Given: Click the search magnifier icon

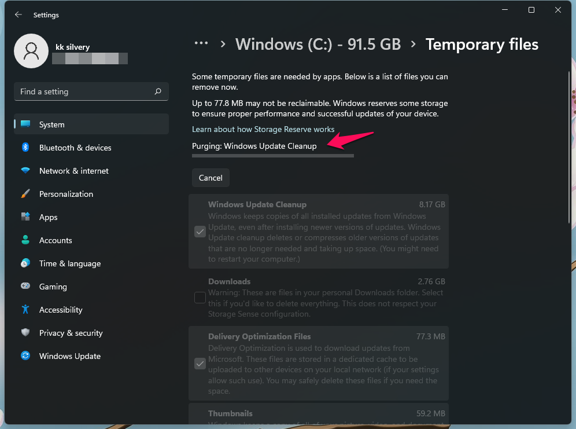Looking at the screenshot, I should tap(158, 91).
